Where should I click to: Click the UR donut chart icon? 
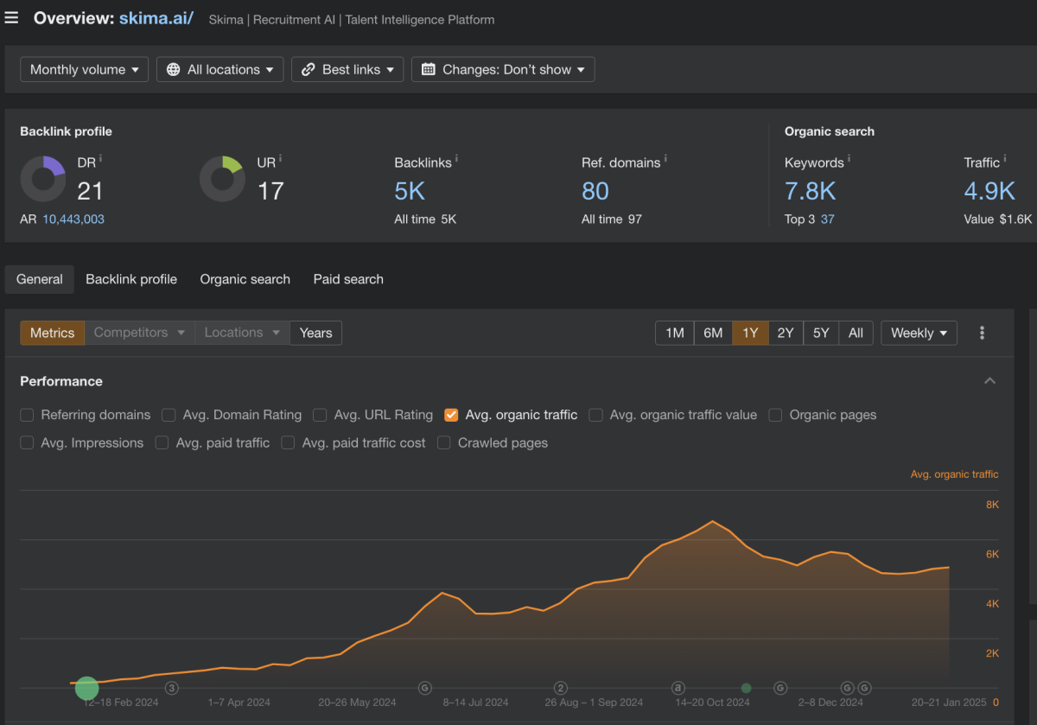coord(222,179)
